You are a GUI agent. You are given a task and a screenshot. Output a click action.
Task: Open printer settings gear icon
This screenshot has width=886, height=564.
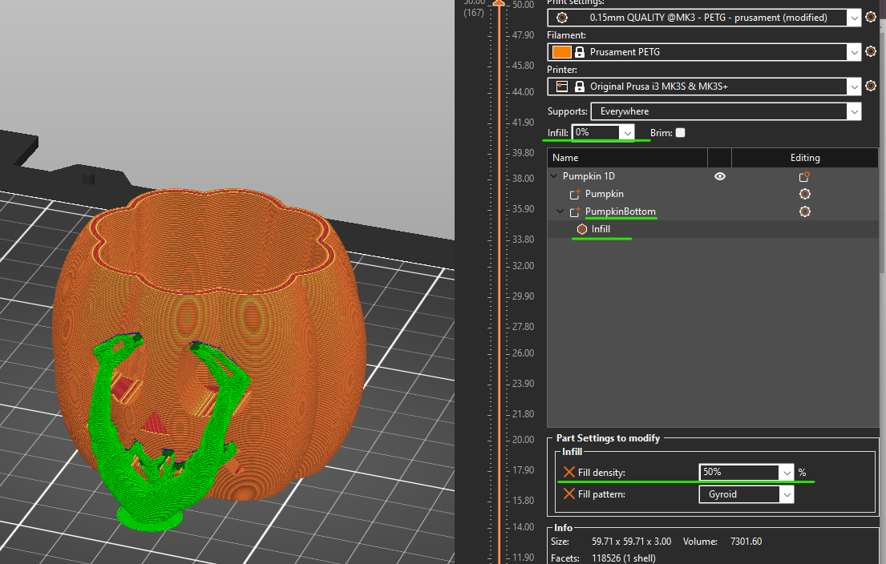[x=870, y=86]
